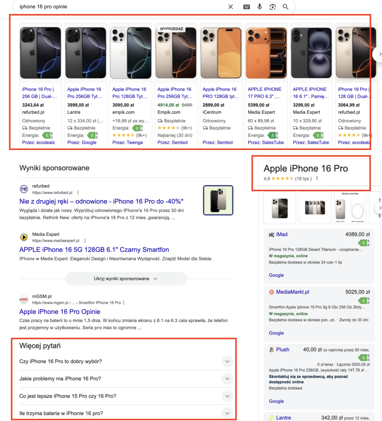382x421 pixels.
Task: Open 'APPLE IPHONE 16 6.1"' card title
Action: point(310,93)
